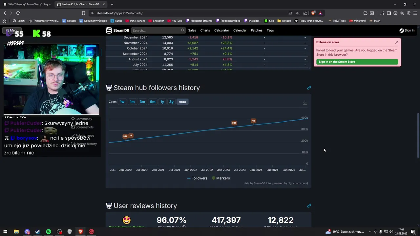Open the Kick bookmark

coord(269,21)
